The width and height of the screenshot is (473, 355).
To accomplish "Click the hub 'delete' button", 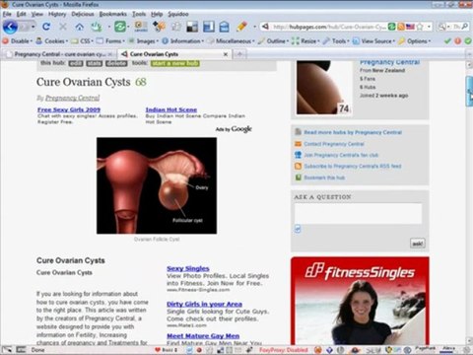I will 116,63.
